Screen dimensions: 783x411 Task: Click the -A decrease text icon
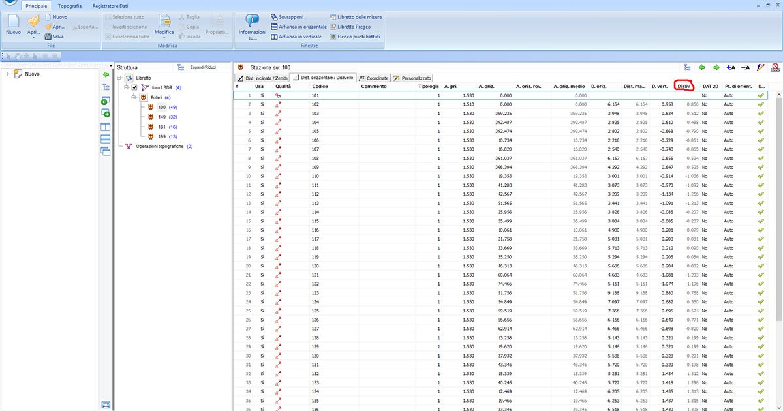746,67
